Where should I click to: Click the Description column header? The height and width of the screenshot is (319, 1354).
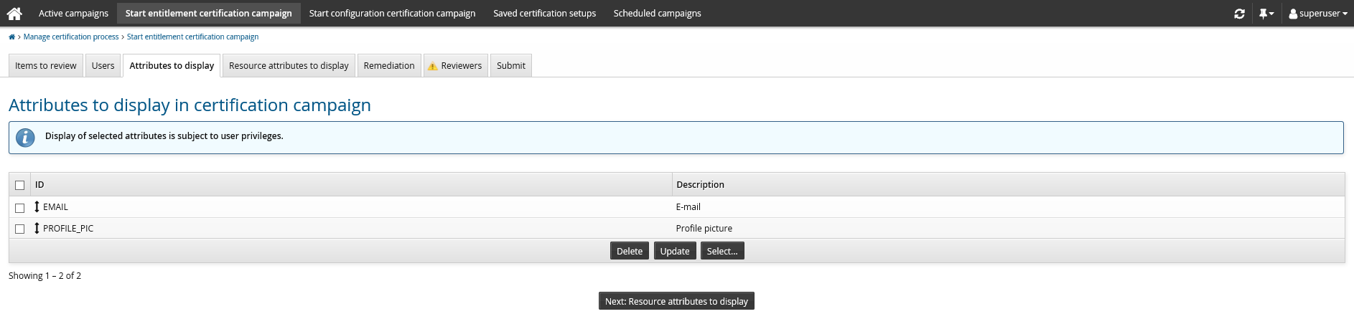point(700,185)
